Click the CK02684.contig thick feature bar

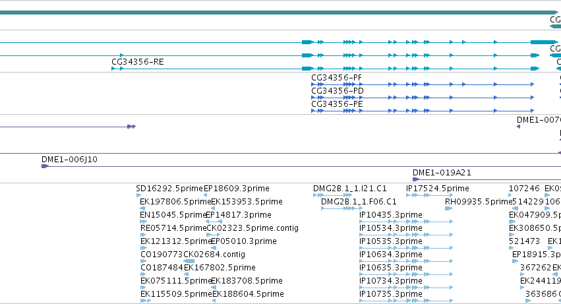(189, 261)
